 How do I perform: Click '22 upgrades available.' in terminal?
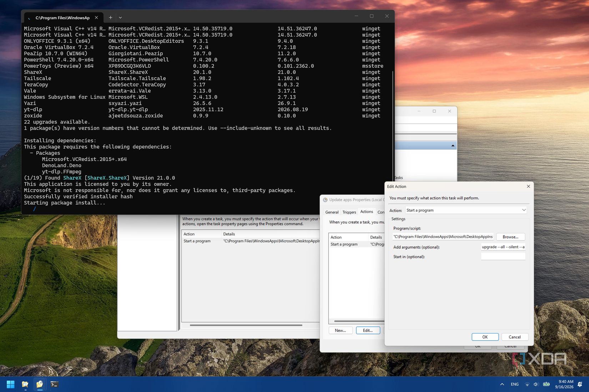57,122
